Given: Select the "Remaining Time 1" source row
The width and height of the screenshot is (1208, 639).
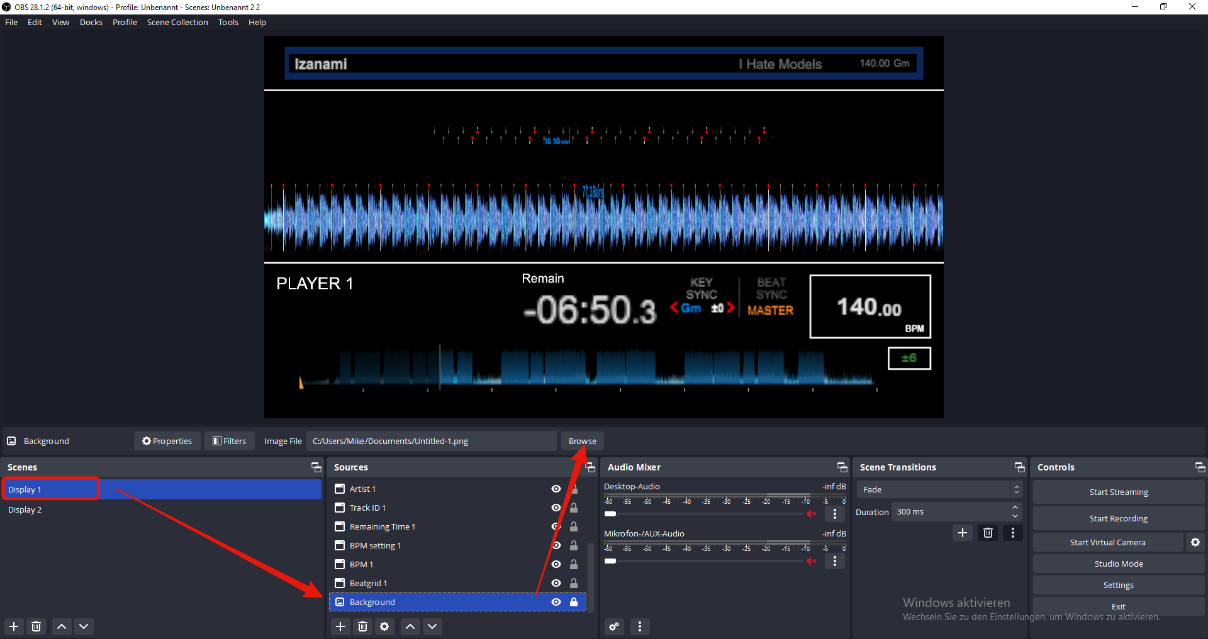Looking at the screenshot, I should click(457, 526).
